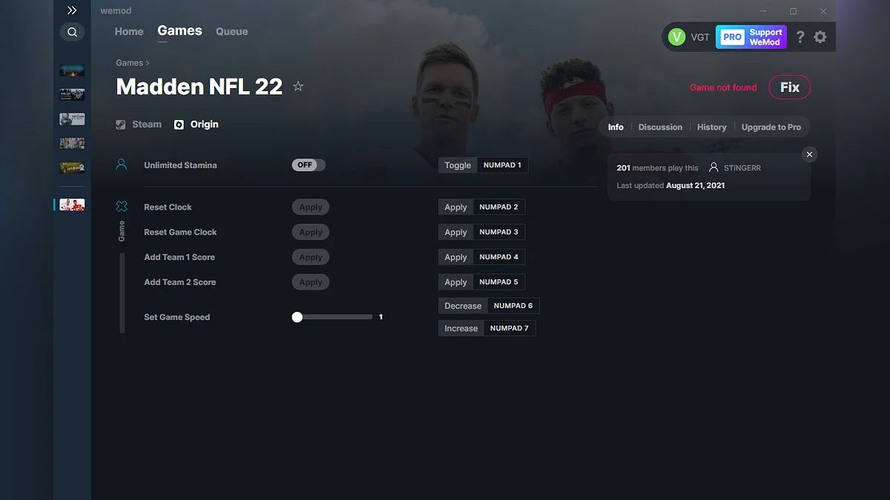Image resolution: width=890 pixels, height=500 pixels.
Task: Enable the Unlimited Stamina toggle
Action: pos(309,164)
